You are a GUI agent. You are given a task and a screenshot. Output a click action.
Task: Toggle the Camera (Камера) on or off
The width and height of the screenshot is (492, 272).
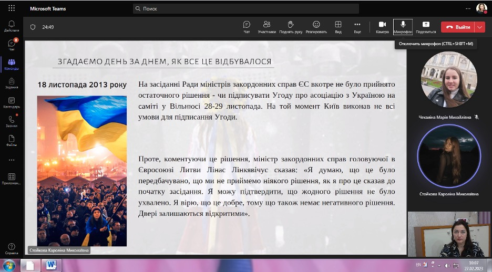(x=382, y=27)
